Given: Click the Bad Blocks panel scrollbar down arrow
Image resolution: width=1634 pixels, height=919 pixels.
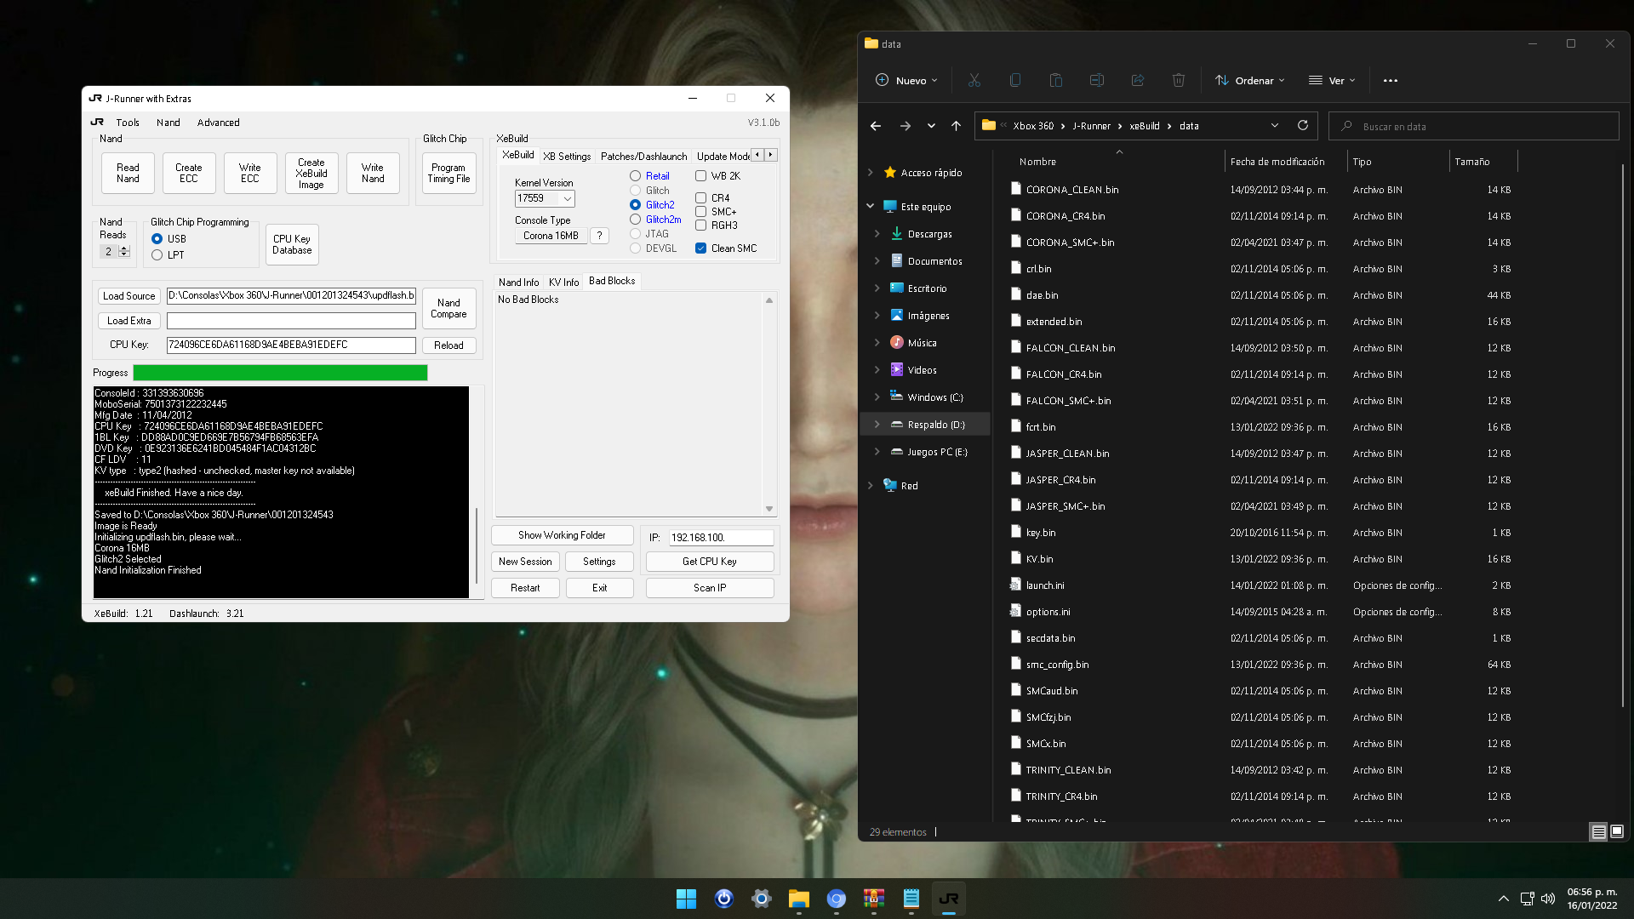Looking at the screenshot, I should [769, 509].
